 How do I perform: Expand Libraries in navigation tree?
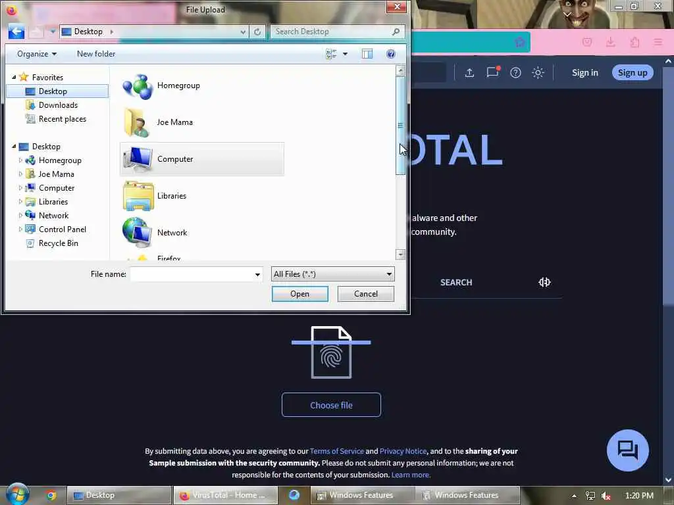tap(20, 201)
